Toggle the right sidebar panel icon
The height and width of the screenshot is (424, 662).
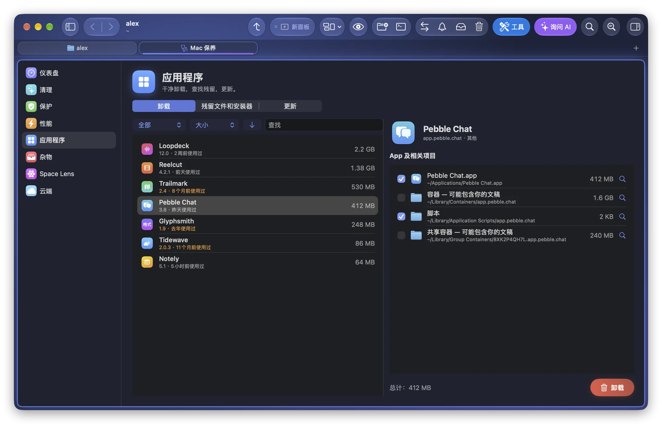tap(635, 27)
